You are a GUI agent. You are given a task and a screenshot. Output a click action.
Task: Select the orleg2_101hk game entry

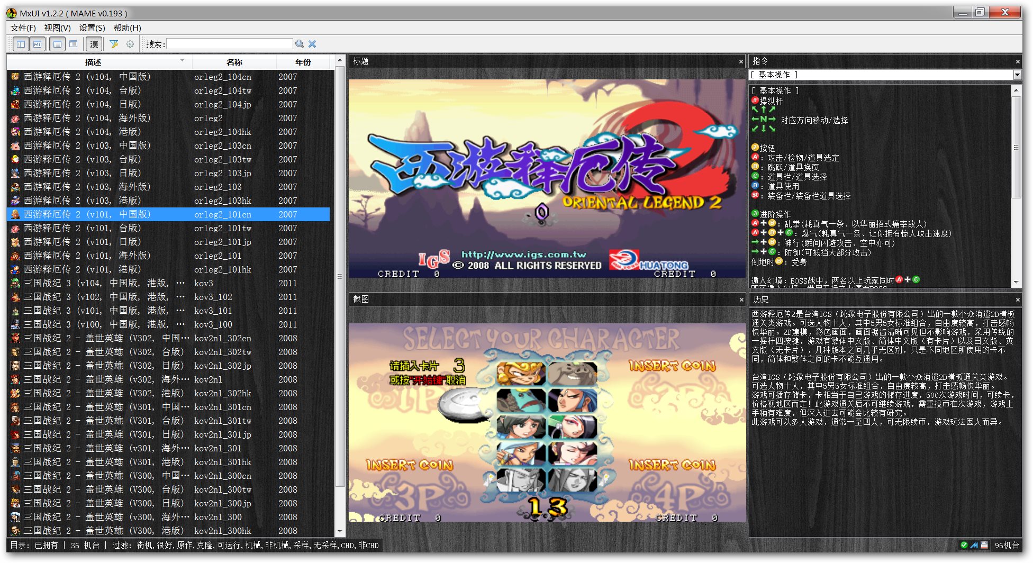[x=168, y=269]
